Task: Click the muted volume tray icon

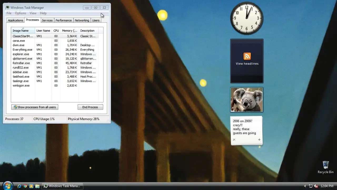Action: [x=316, y=186]
